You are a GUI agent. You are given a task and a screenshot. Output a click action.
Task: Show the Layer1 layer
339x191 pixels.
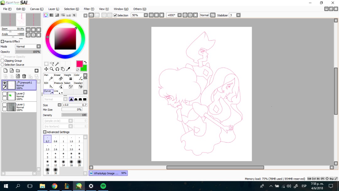[x=4, y=105]
